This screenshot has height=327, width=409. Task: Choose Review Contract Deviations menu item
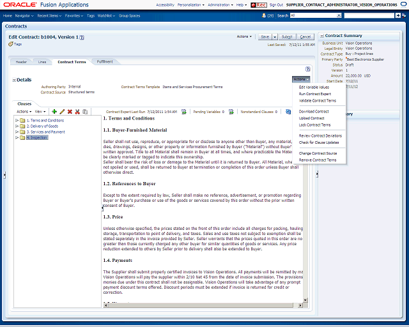click(320, 136)
